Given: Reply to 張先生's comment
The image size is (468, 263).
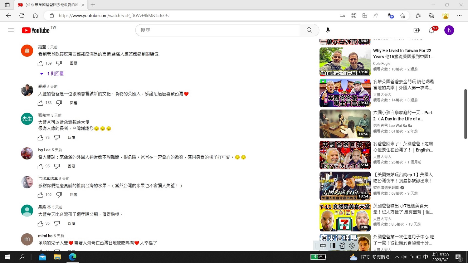Looking at the screenshot, I should coord(71,138).
